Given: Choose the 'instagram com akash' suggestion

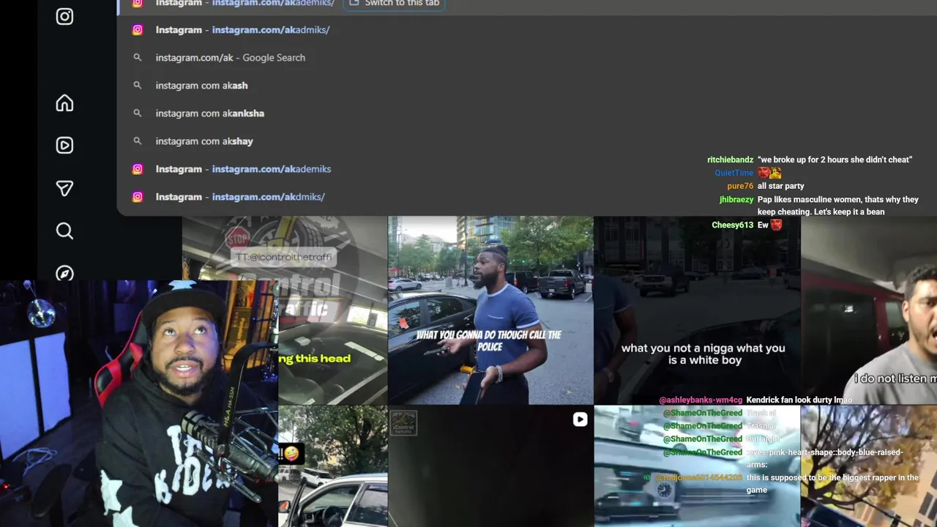Looking at the screenshot, I should [x=527, y=86].
